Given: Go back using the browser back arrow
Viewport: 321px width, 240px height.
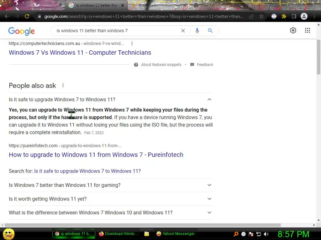Looking at the screenshot, I should pyautogui.click(x=7, y=16).
